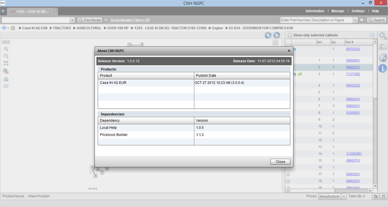Viewport: 388px width, 207px height.
Task: Click the Find Model button
Action: [x=90, y=20]
